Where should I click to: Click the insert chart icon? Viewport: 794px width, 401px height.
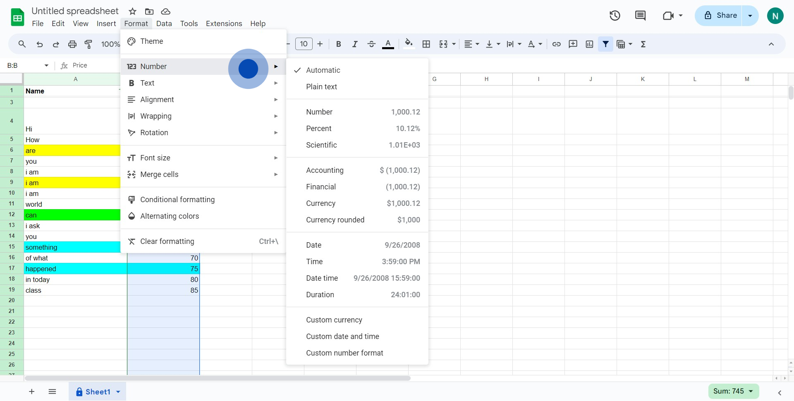point(589,44)
